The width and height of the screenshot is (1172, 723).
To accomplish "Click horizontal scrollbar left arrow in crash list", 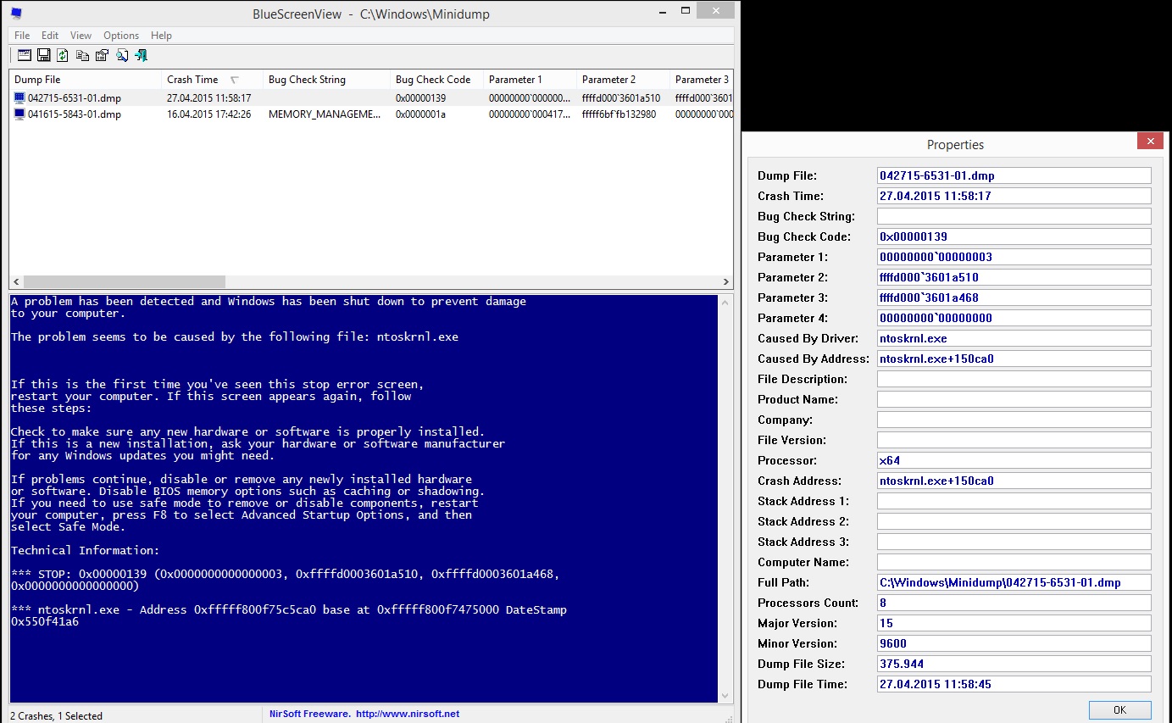I will [x=16, y=281].
